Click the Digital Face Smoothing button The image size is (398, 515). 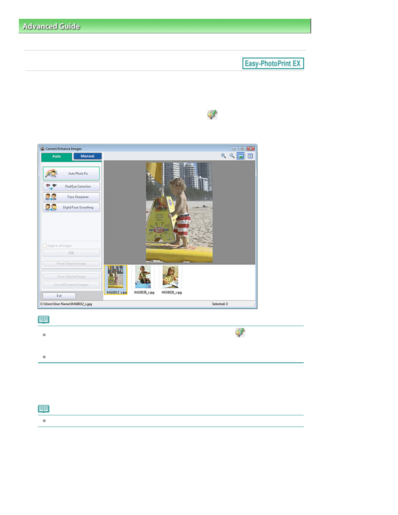[x=71, y=207]
